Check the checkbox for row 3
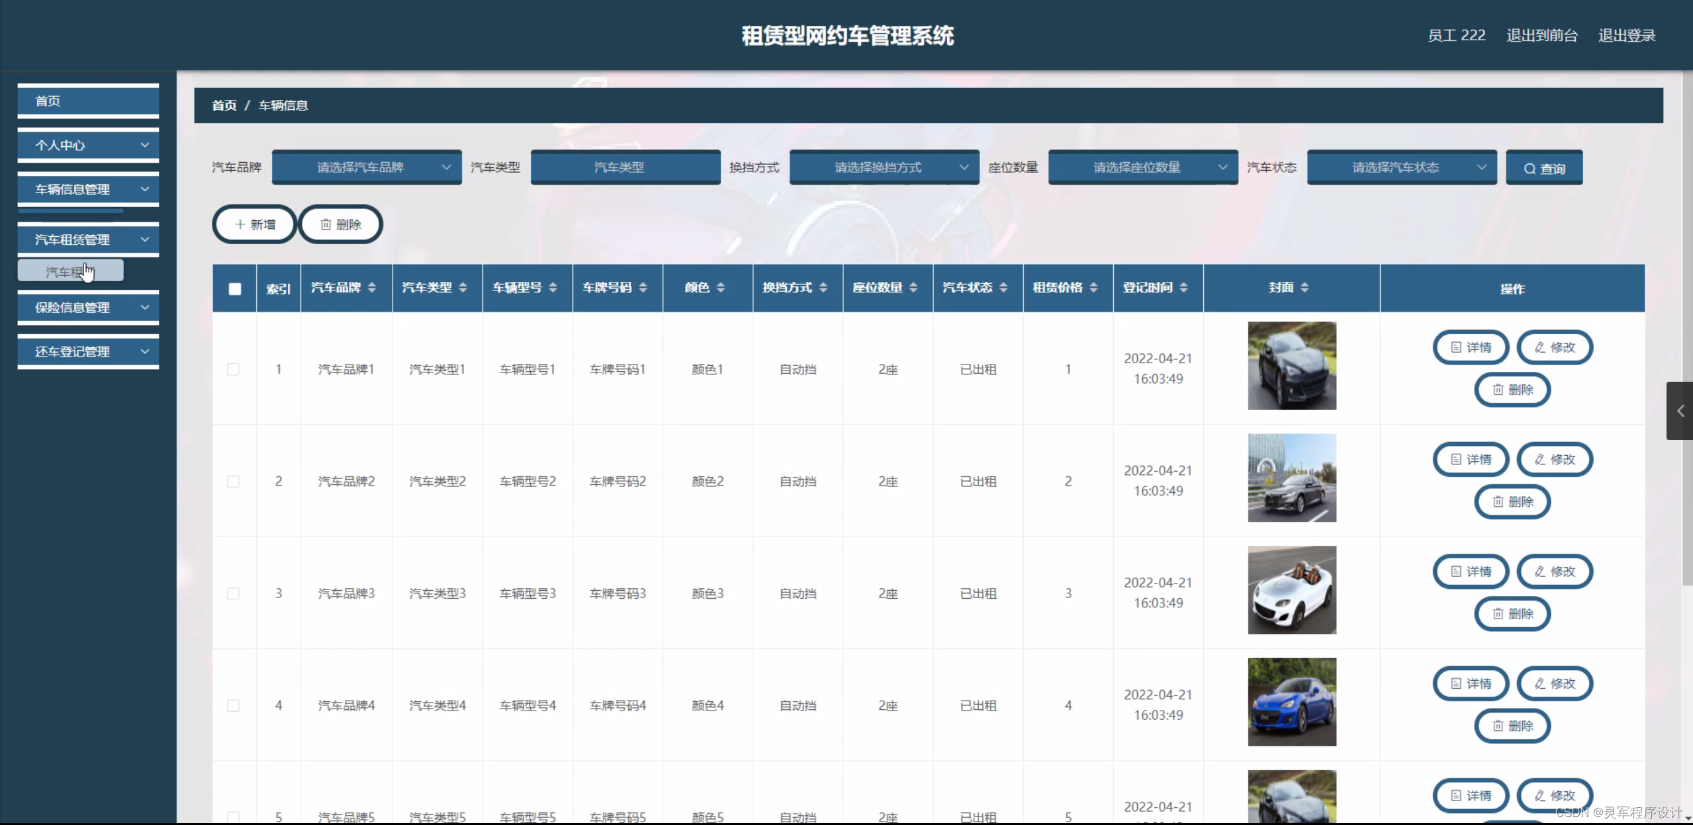Viewport: 1693px width, 825px height. 234,593
